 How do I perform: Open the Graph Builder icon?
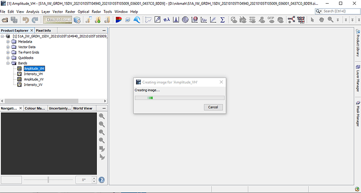pyautogui.click(x=291, y=20)
